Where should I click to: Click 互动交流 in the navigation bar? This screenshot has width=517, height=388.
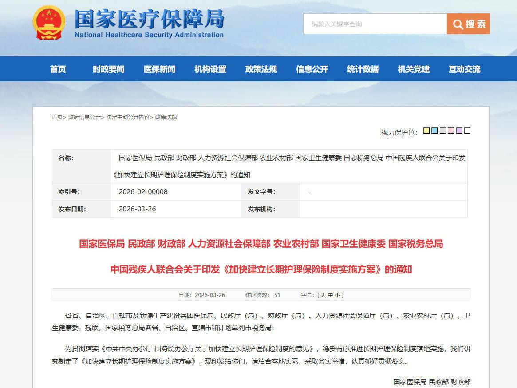click(x=464, y=69)
